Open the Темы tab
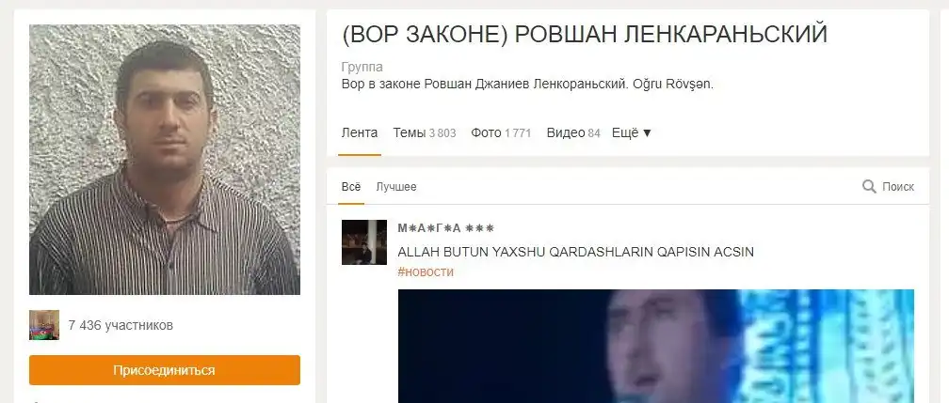This screenshot has width=949, height=403. point(425,132)
